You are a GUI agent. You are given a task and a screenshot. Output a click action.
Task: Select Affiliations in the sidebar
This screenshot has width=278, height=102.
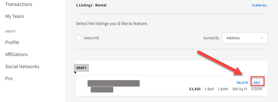17,54
